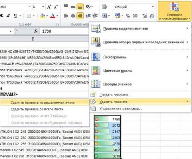192x159 pixels.
Task: Open text orientation options
Action: [89, 6]
